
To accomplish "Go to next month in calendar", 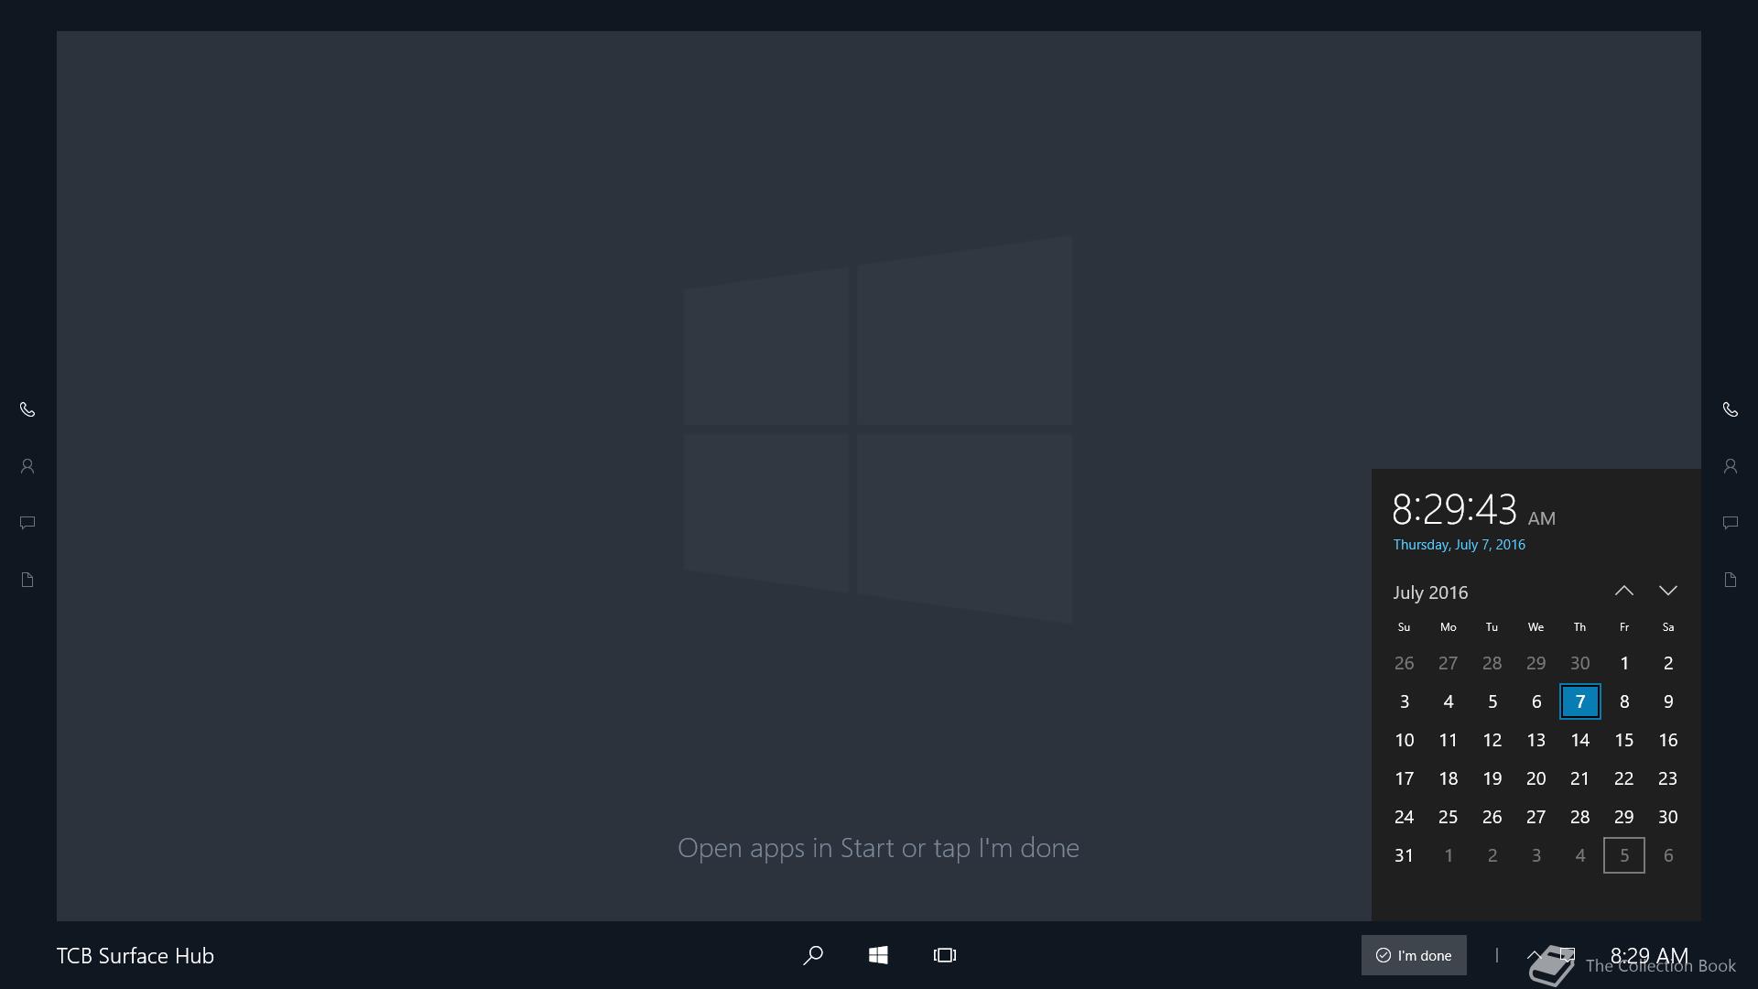I will pyautogui.click(x=1668, y=591).
